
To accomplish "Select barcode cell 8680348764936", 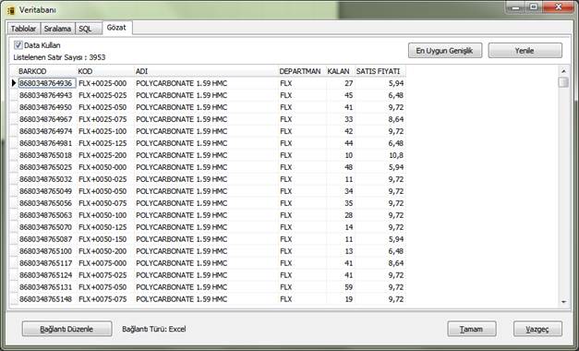I will [47, 83].
